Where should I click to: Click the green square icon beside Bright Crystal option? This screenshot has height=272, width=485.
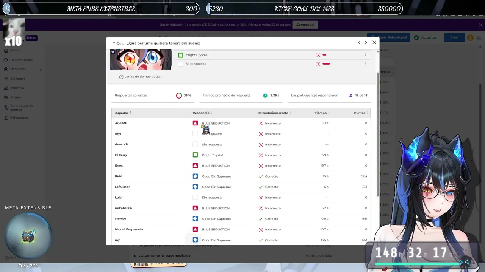pyautogui.click(x=181, y=55)
